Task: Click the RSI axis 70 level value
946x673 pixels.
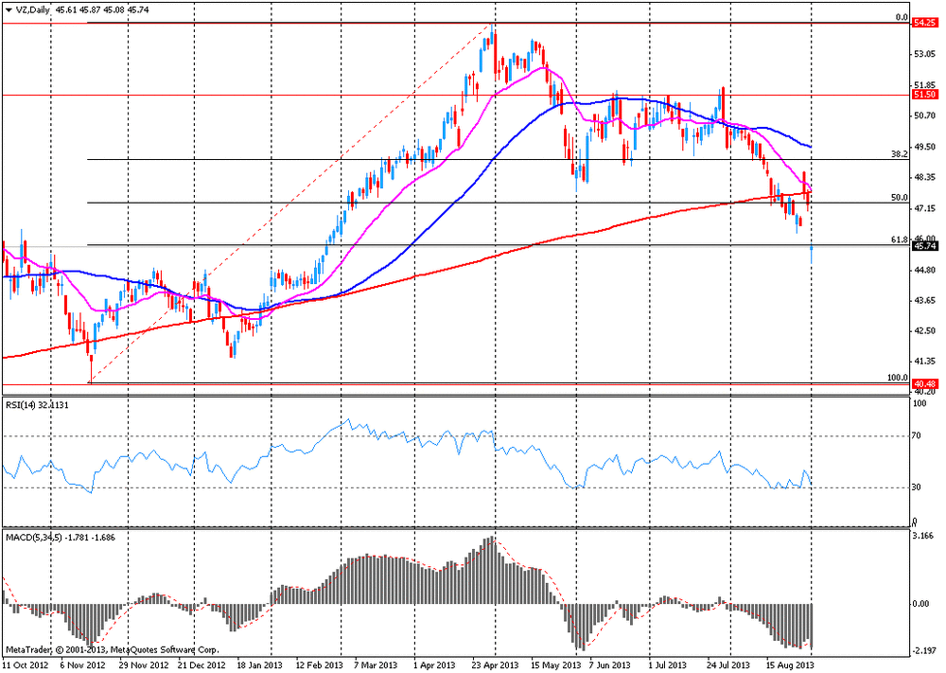Action: coord(917,435)
